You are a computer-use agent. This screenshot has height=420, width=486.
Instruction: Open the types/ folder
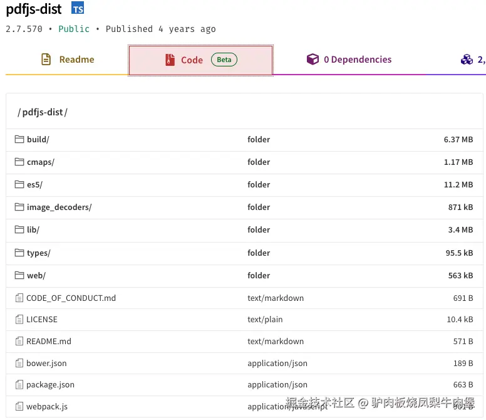pyautogui.click(x=39, y=253)
